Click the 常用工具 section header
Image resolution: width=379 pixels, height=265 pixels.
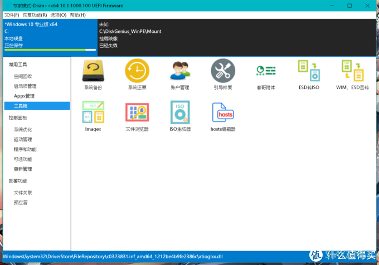(18, 65)
